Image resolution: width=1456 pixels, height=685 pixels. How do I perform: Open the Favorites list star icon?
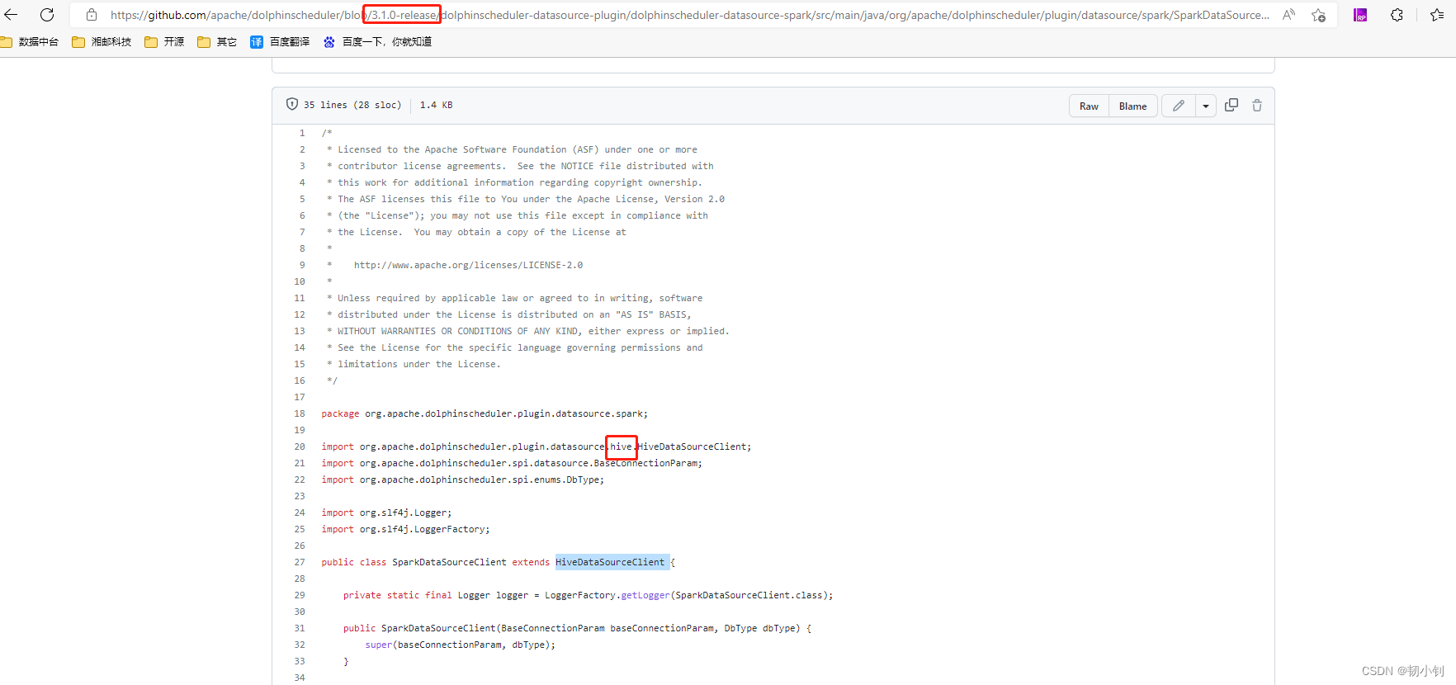pyautogui.click(x=1437, y=15)
